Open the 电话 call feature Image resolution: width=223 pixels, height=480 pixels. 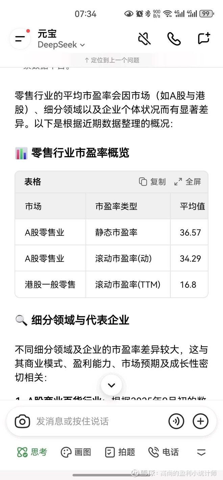pos(164,452)
